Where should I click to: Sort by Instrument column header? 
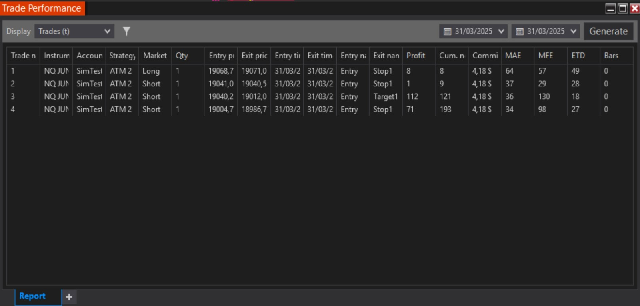pos(56,56)
